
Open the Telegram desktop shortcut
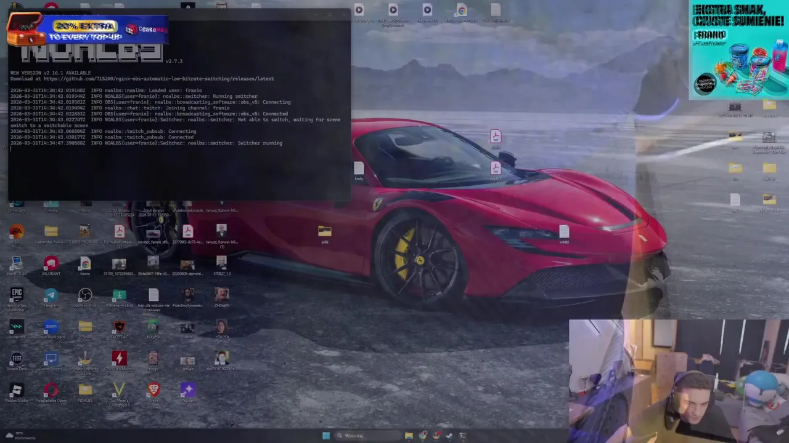51,298
